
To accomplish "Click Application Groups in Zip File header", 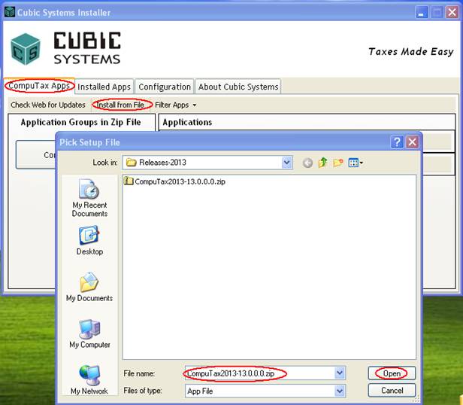I will pyautogui.click(x=80, y=122).
